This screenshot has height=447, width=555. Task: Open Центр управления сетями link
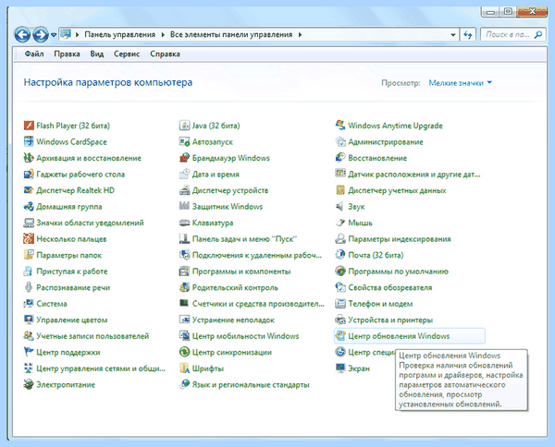click(101, 368)
